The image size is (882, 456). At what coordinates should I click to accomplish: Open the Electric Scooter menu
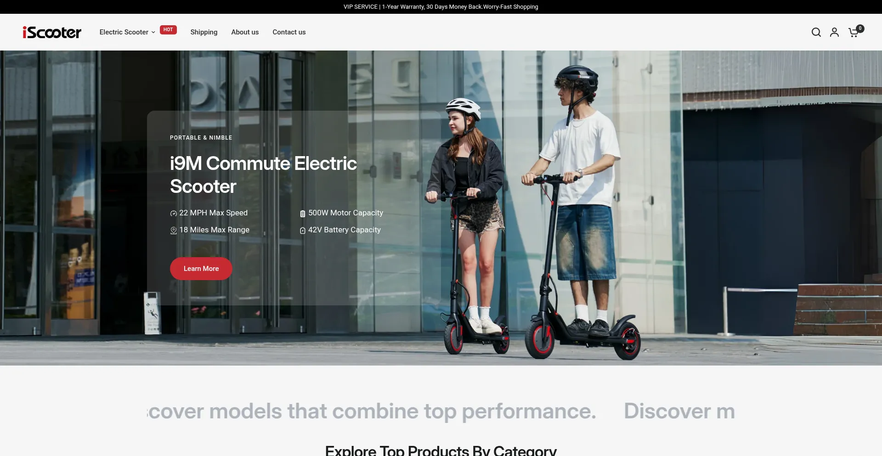[124, 32]
